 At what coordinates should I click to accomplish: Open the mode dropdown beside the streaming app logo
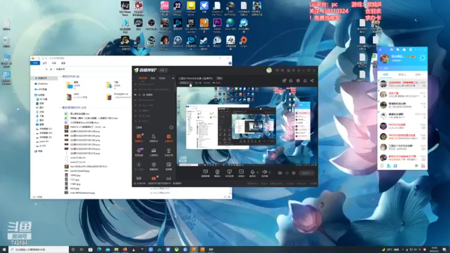click(163, 70)
